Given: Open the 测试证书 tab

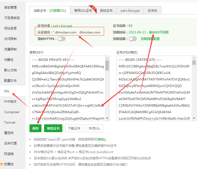Looking at the screenshot, I should (106, 11).
